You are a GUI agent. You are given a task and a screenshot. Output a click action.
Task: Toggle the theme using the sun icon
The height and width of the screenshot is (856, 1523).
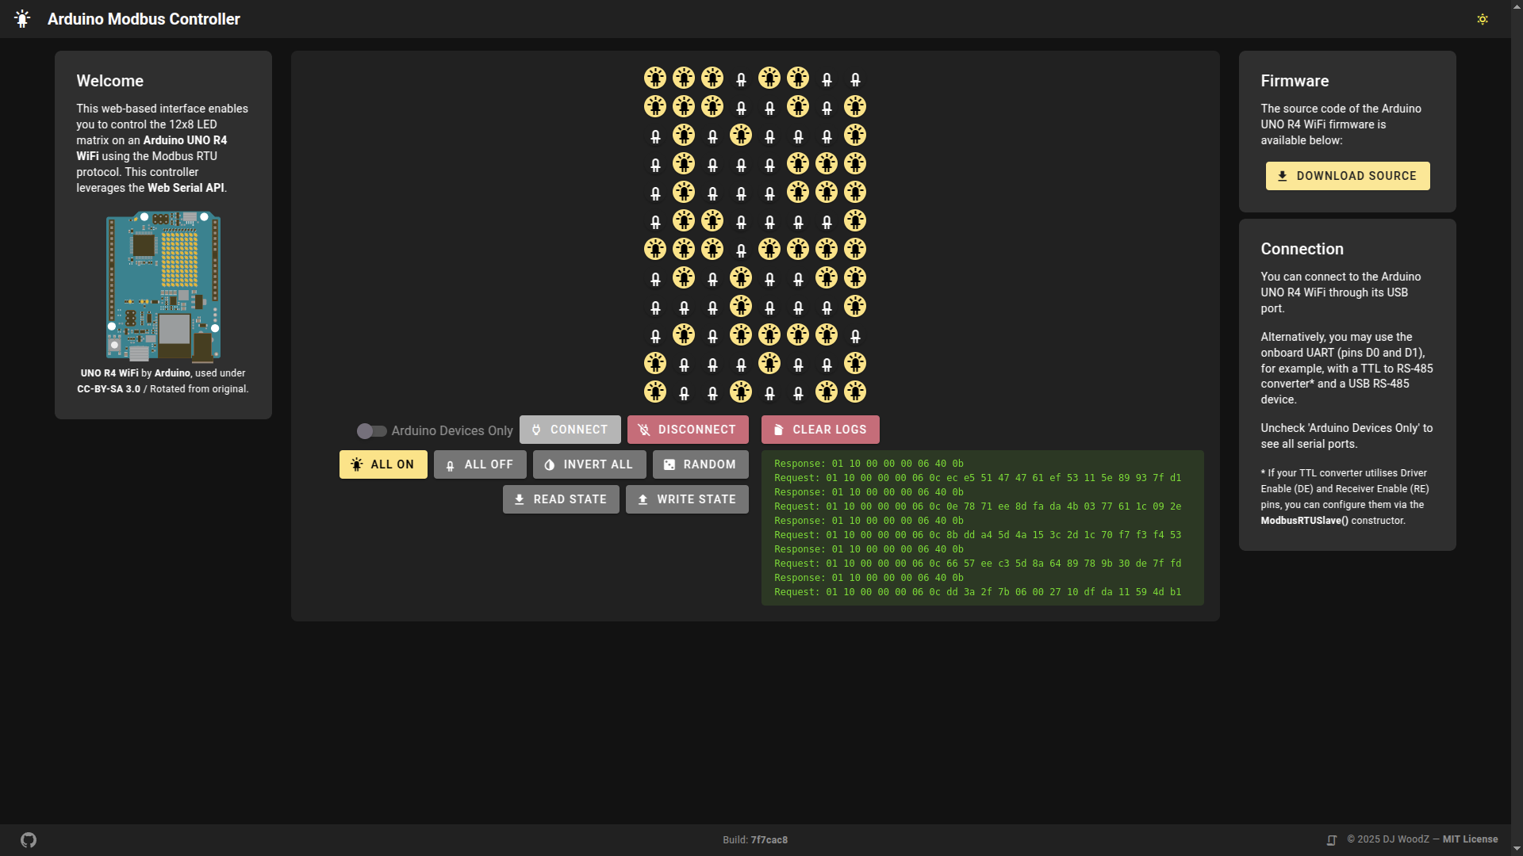click(x=1483, y=18)
